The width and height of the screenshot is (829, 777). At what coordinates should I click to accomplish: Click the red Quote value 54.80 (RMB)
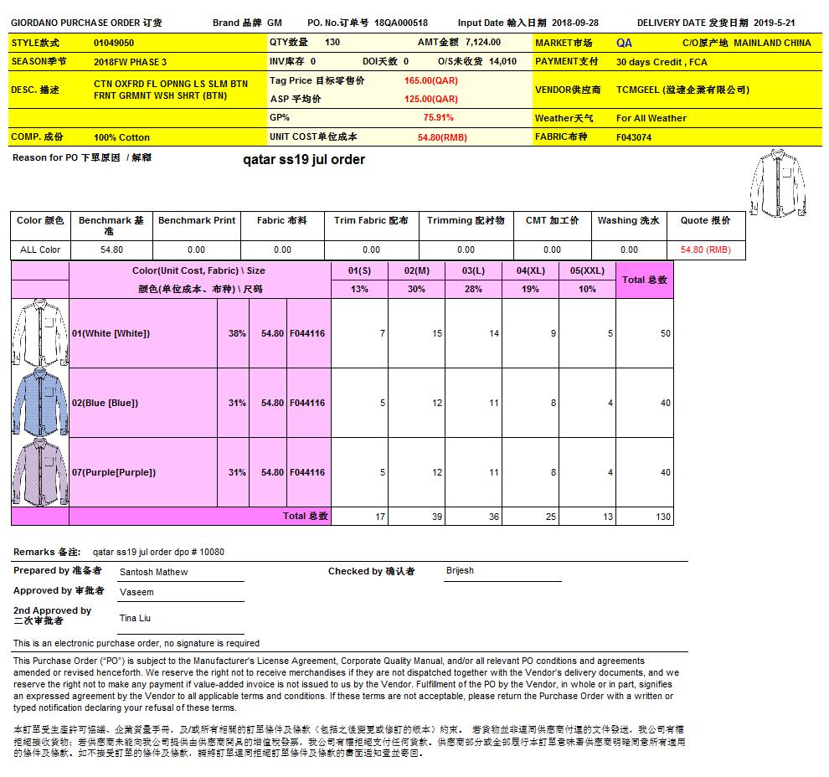(705, 250)
